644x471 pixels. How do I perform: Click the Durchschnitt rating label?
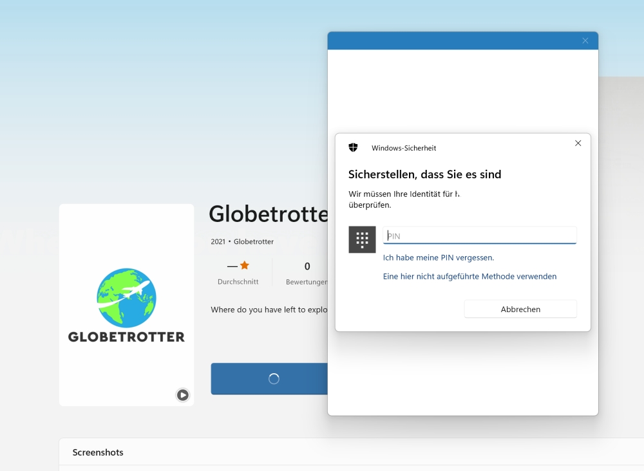pos(238,282)
